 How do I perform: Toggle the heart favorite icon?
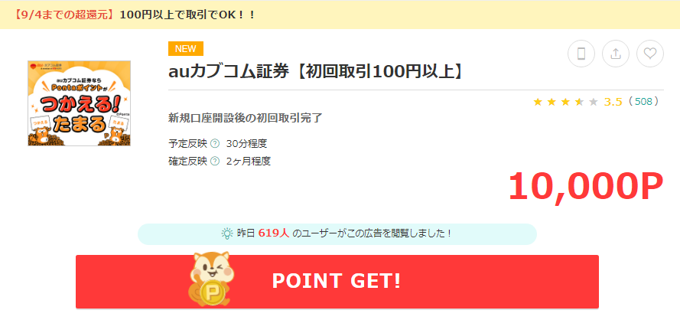click(x=649, y=54)
